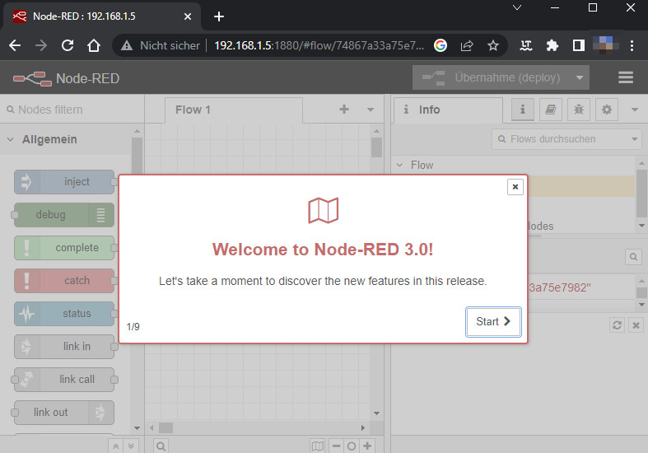648x453 pixels.
Task: Switch to the Flow 1 tab
Action: click(x=193, y=110)
